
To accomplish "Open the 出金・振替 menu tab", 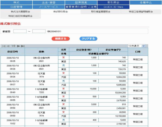I will (49, 2).
